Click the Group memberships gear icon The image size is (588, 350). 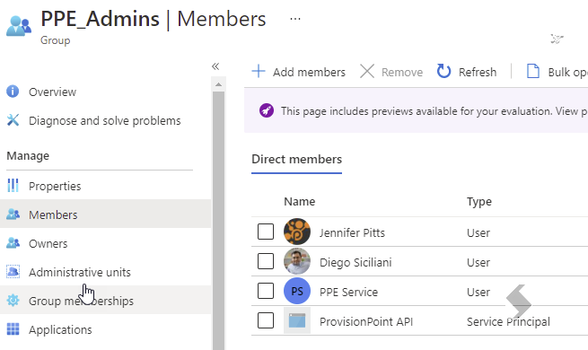click(13, 300)
